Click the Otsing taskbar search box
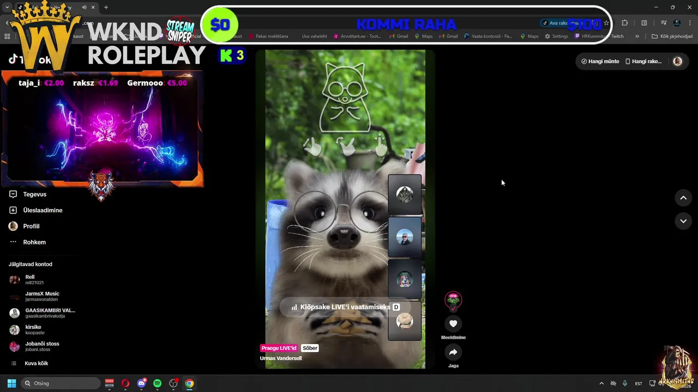698x392 pixels. coord(60,383)
